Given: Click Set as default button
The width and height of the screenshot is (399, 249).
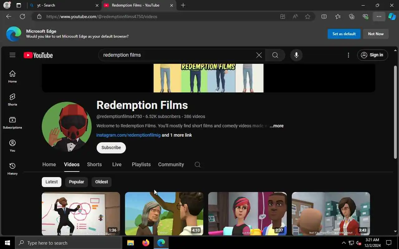Looking at the screenshot, I should point(344,34).
